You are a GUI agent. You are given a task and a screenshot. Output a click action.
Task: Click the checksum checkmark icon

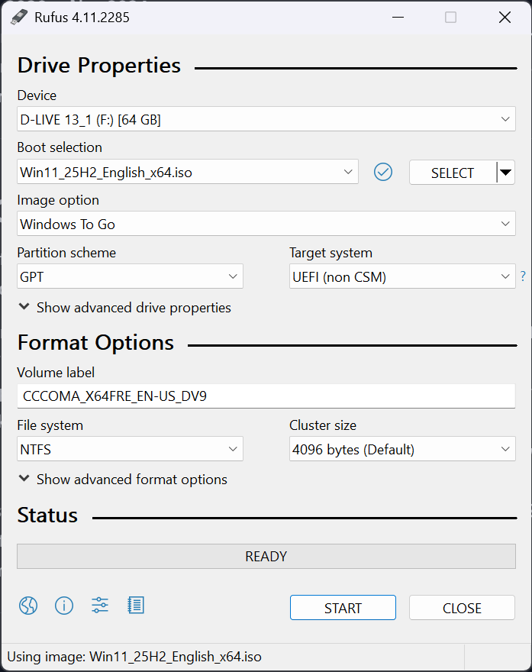click(x=383, y=173)
